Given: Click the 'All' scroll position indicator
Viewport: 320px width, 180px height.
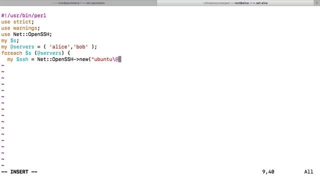Looking at the screenshot, I should [308, 172].
